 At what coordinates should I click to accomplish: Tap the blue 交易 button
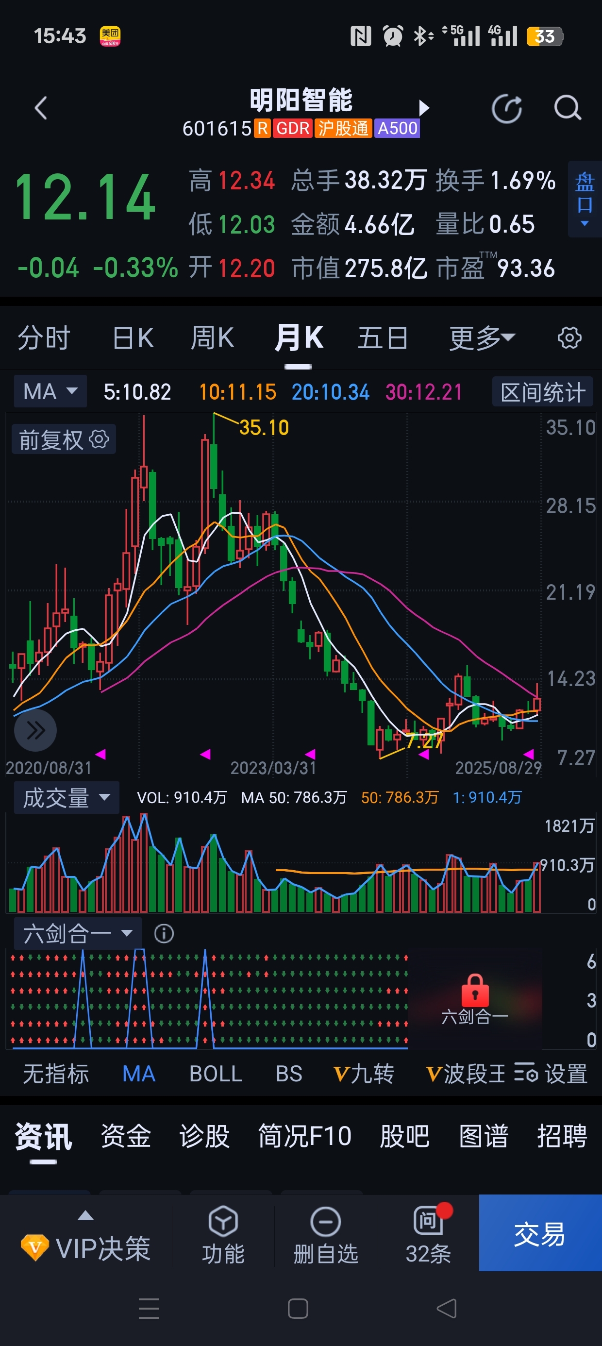(x=540, y=1233)
